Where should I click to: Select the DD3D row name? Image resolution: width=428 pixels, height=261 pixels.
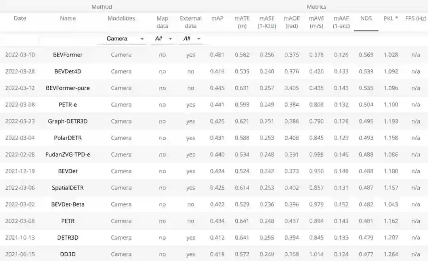68,254
